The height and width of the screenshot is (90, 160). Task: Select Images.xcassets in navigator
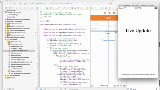pos(16,66)
